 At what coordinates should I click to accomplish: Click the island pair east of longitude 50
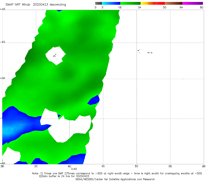point(150,53)
